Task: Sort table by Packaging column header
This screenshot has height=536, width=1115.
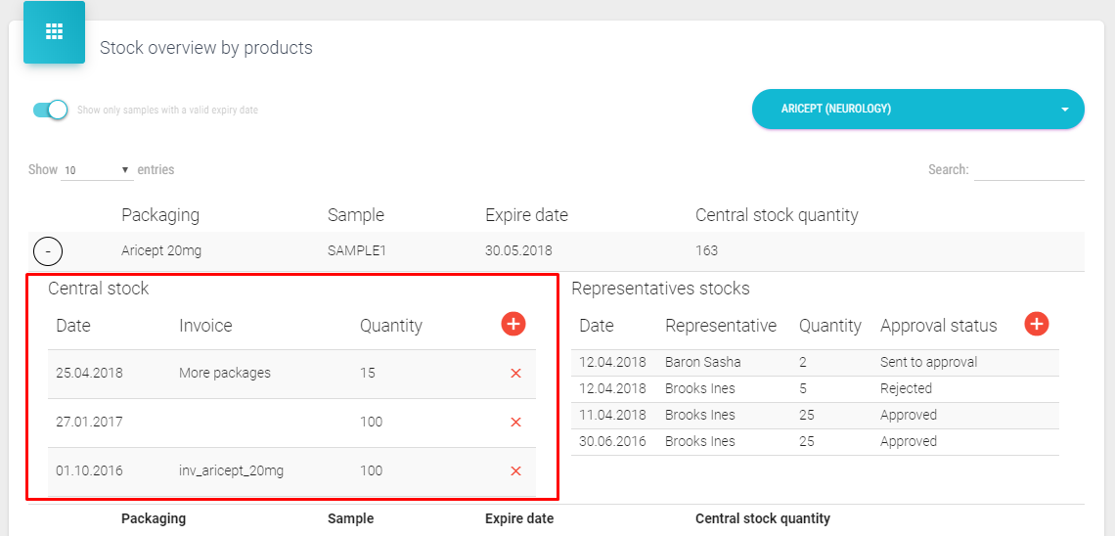Action: point(160,215)
